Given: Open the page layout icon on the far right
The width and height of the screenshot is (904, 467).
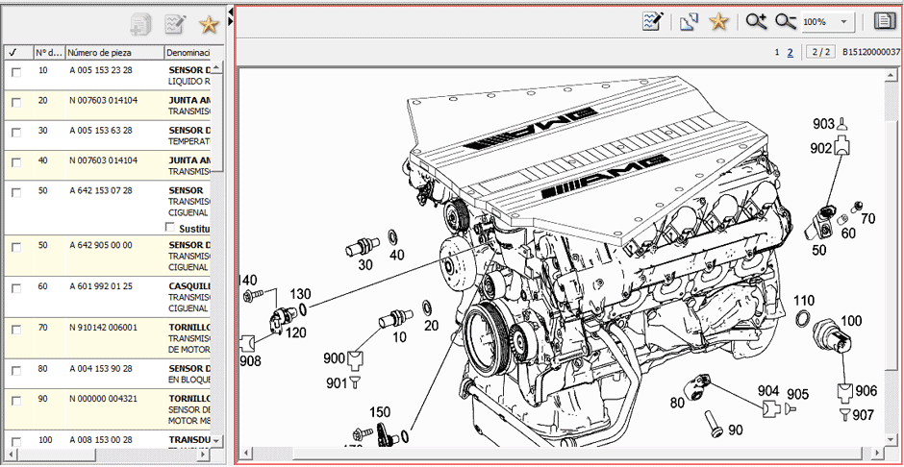Looking at the screenshot, I should tap(883, 22).
